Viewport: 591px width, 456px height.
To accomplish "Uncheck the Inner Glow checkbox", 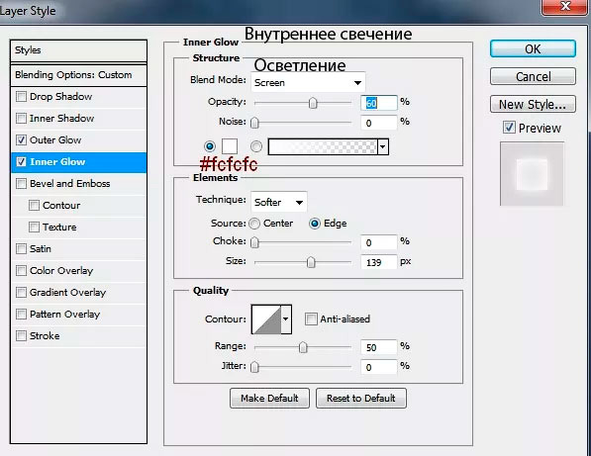I will point(21,162).
